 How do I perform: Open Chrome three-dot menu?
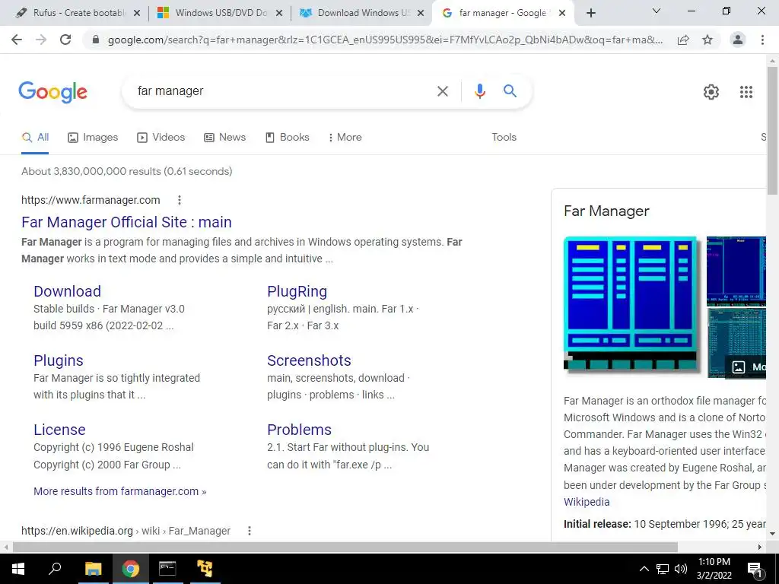[762, 40]
